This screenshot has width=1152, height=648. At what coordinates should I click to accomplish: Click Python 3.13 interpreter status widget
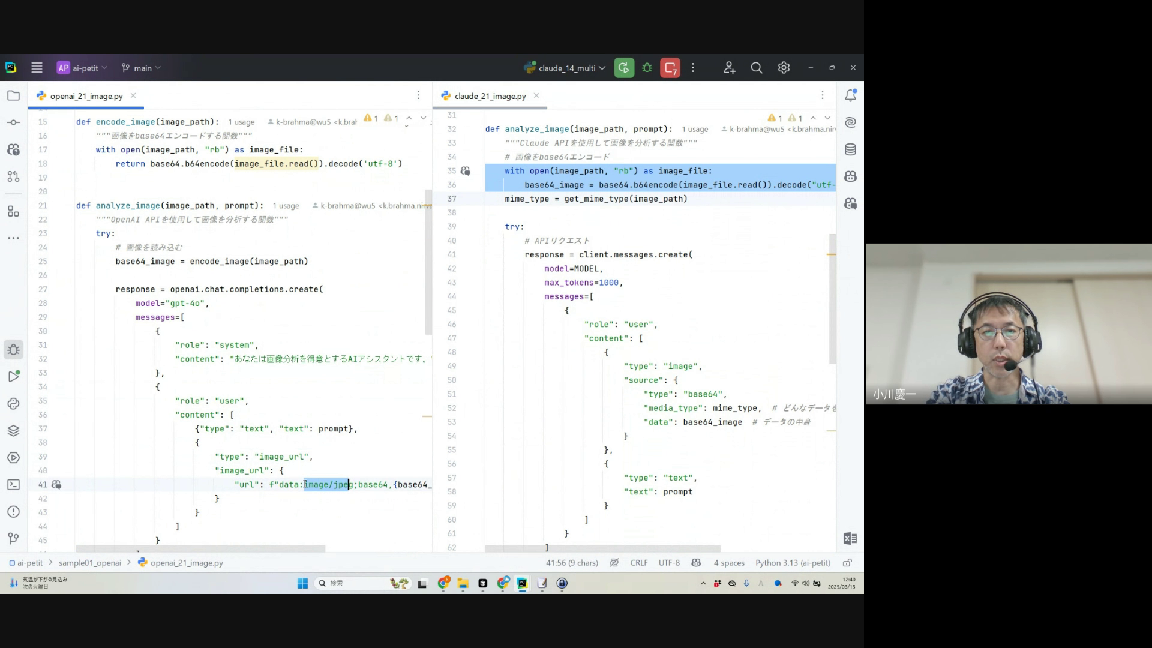(x=792, y=563)
